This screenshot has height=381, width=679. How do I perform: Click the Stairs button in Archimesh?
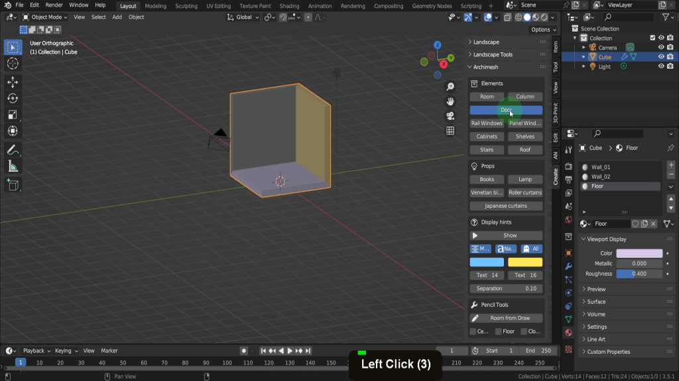(x=487, y=150)
